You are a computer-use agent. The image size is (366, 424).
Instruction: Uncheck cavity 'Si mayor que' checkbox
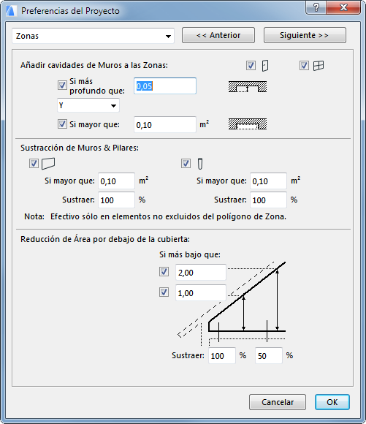click(62, 124)
